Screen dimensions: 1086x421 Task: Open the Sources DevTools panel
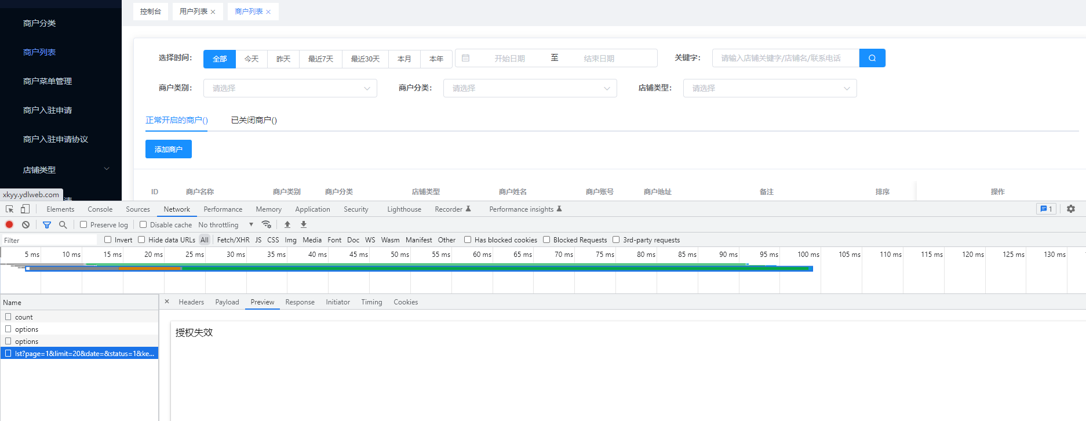pos(138,209)
